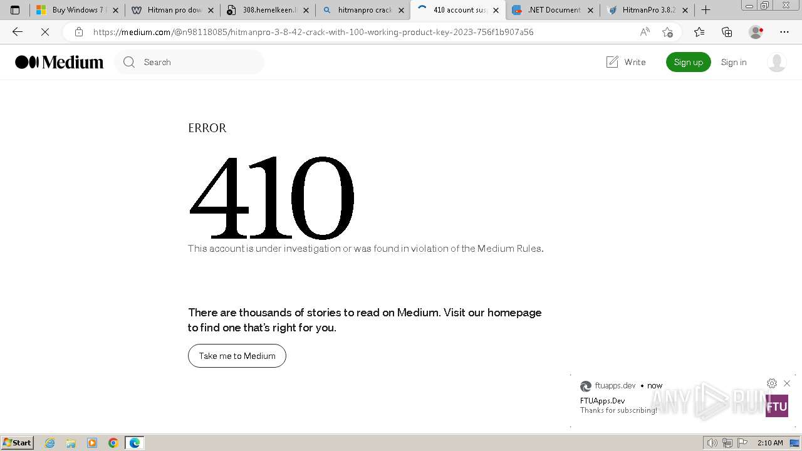
Task: Dismiss the ftuapps.dev notification
Action: point(787,383)
